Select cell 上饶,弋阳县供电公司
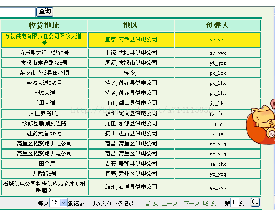The width and height of the screenshot is (275, 210). click(x=131, y=53)
